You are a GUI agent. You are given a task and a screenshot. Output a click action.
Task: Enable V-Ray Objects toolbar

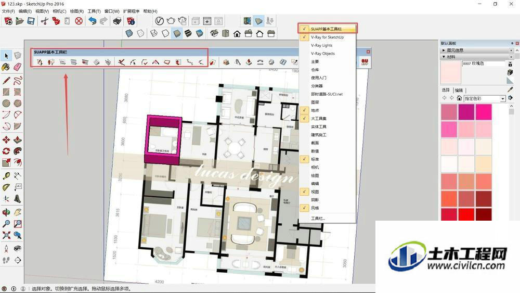pyautogui.click(x=327, y=54)
